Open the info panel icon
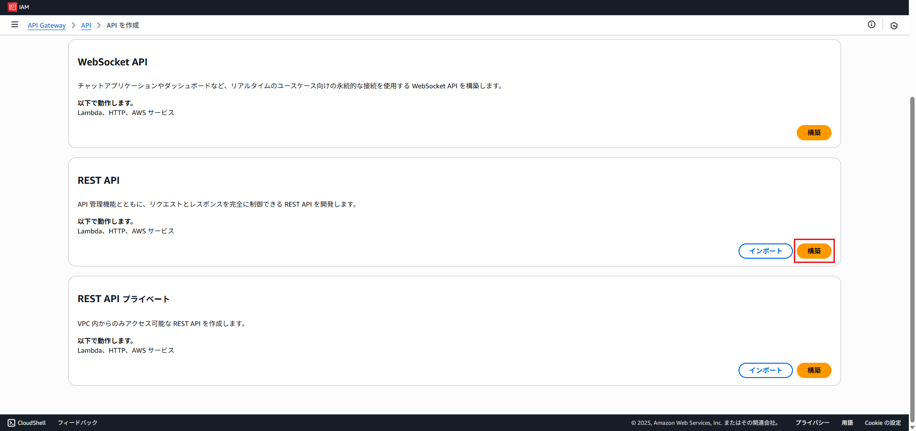This screenshot has width=916, height=431. coord(872,24)
